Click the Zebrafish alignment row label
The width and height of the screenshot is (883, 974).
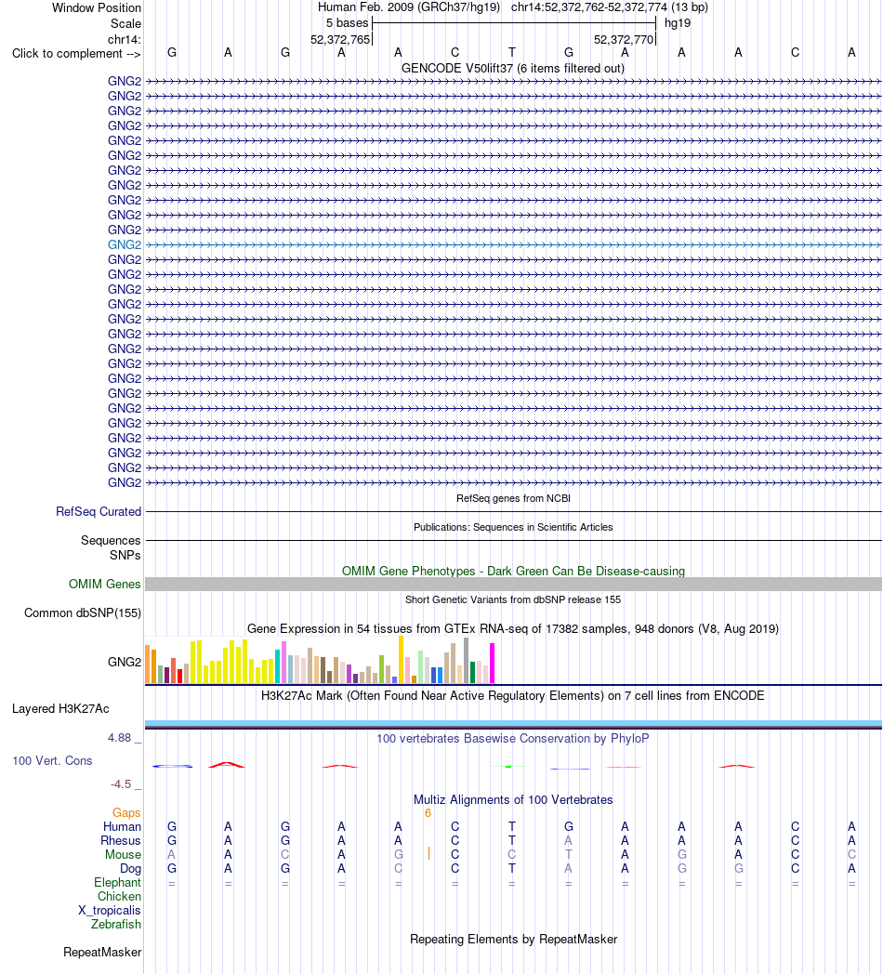pyautogui.click(x=115, y=925)
